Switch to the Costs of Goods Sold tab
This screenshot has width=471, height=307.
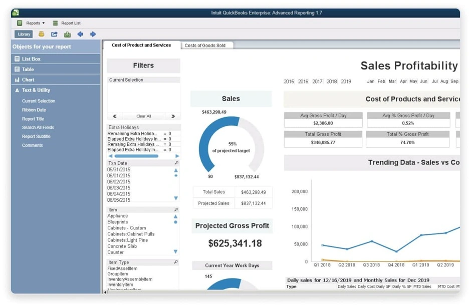click(x=206, y=45)
